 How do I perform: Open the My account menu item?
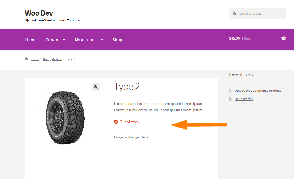pos(85,40)
